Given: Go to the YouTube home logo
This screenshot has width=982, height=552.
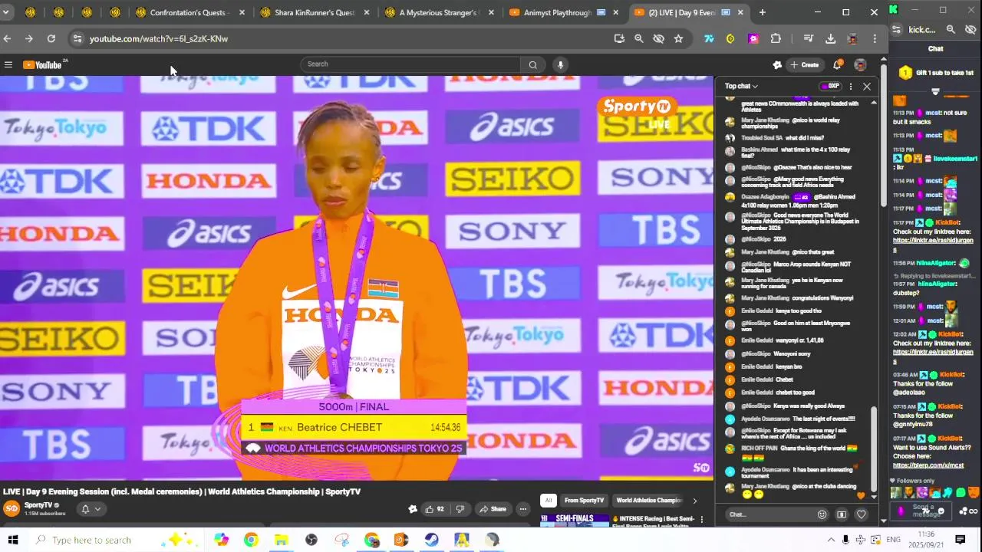Looking at the screenshot, I should (44, 65).
